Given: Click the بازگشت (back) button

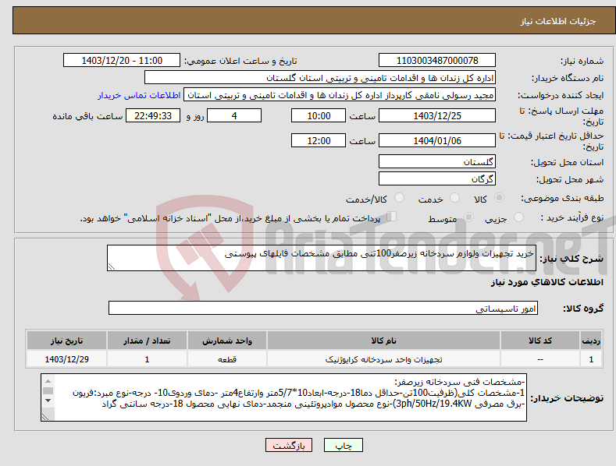Looking at the screenshot, I should [289, 446].
